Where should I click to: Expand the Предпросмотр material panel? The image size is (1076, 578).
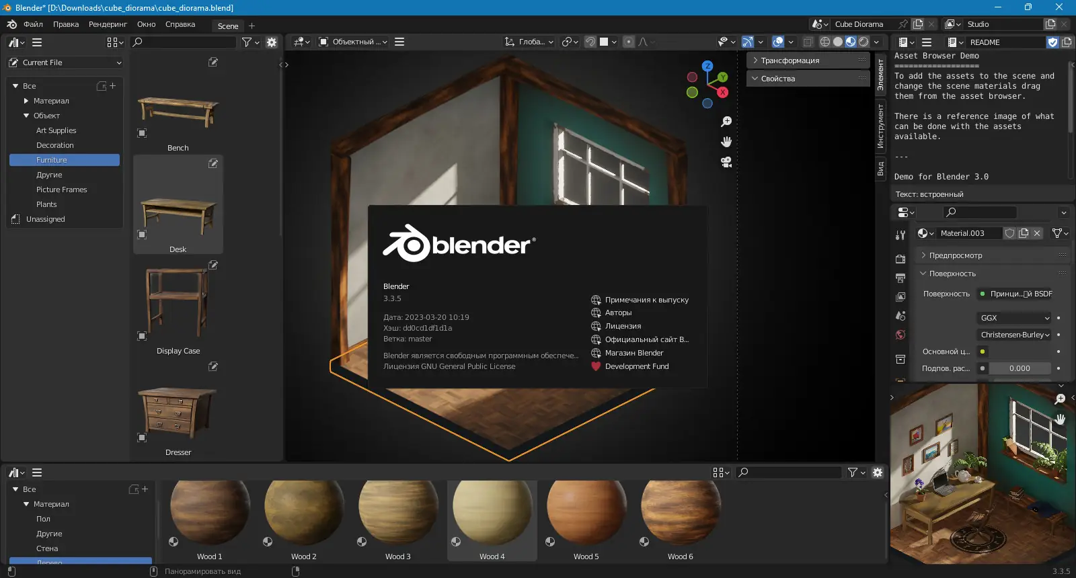click(993, 255)
